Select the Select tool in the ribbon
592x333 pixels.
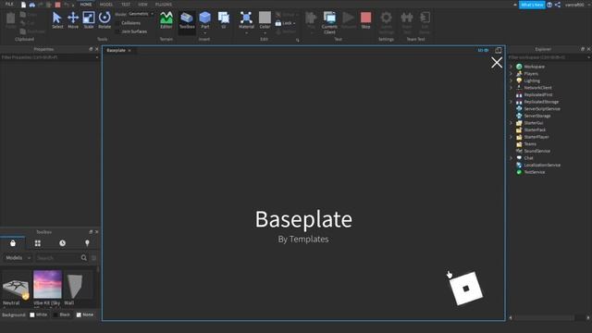[x=57, y=20]
